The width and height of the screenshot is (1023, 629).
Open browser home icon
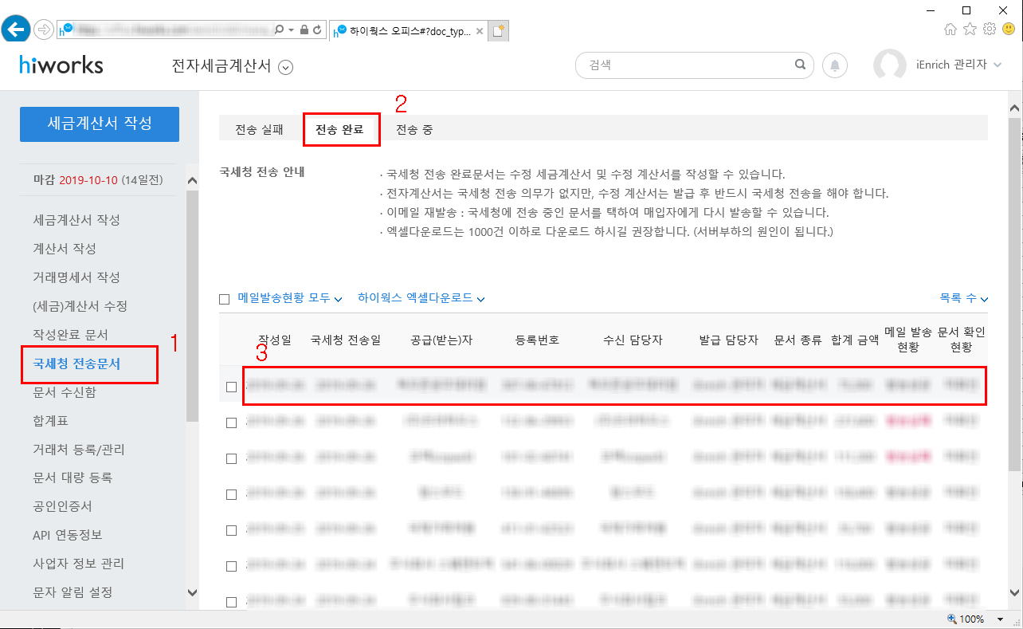(950, 29)
